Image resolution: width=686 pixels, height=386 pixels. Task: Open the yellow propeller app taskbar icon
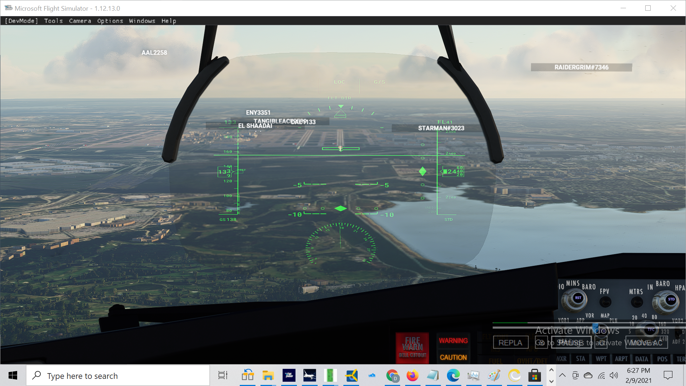[x=352, y=375]
